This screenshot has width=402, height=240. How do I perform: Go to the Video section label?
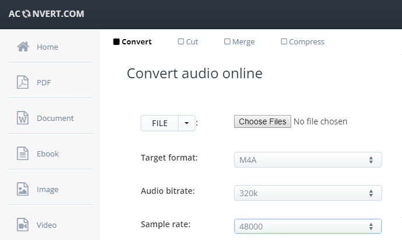[47, 225]
